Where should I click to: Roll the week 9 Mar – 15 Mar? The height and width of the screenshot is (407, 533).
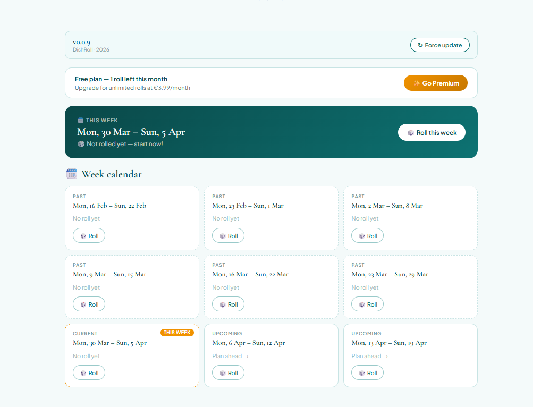pyautogui.click(x=89, y=304)
